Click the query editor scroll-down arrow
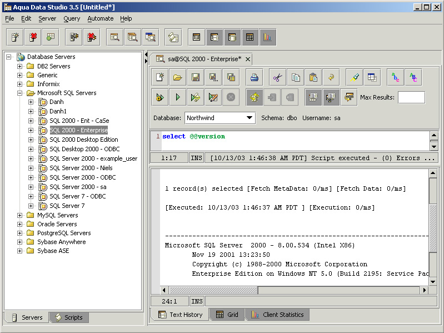This screenshot has width=444, height=333. pyautogui.click(x=434, y=146)
